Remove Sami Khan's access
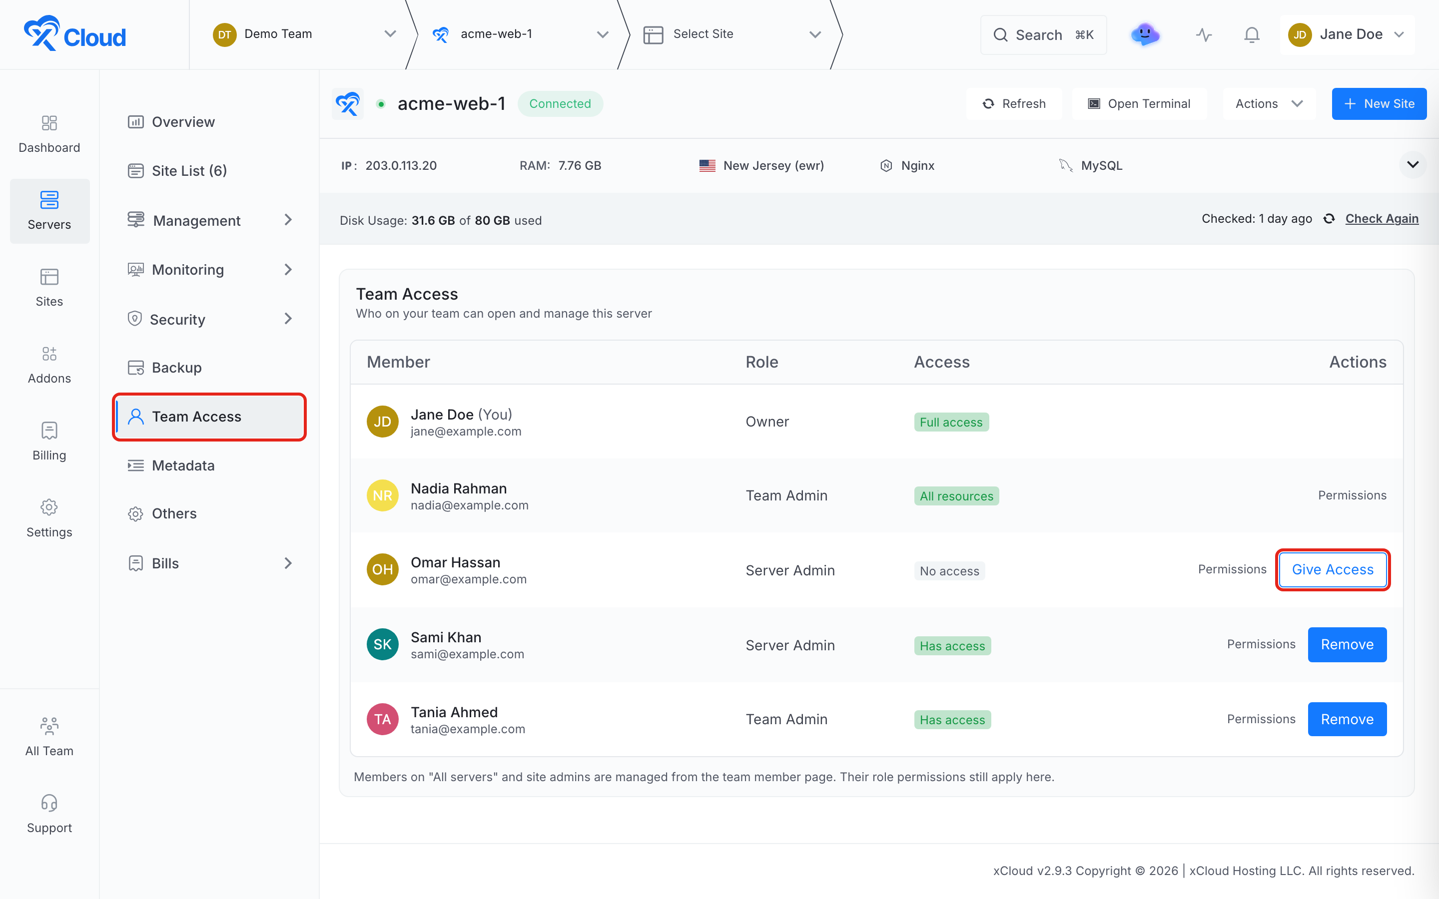1439x899 pixels. coord(1347,644)
